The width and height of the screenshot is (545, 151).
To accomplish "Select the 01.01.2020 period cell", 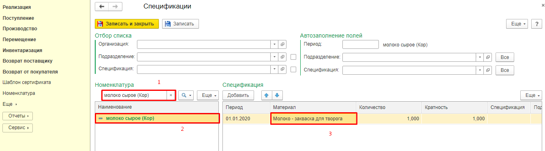I will (246, 118).
